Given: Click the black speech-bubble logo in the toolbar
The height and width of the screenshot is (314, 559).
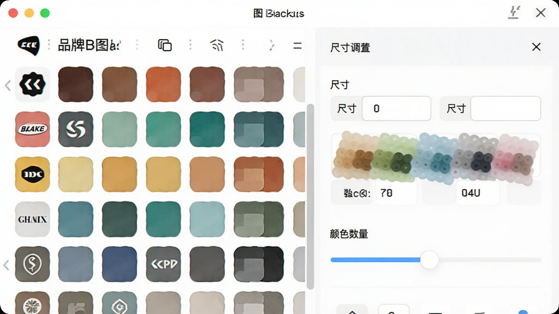Looking at the screenshot, I should point(28,46).
